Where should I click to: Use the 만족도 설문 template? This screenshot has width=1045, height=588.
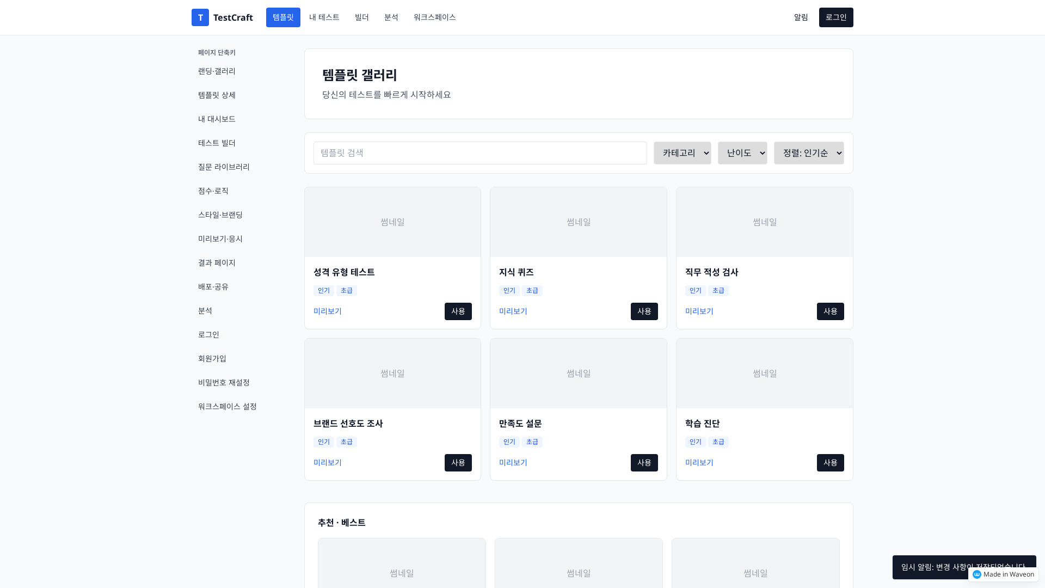coord(644,463)
